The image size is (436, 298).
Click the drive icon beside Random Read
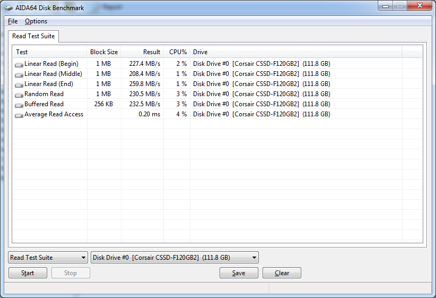pos(19,95)
